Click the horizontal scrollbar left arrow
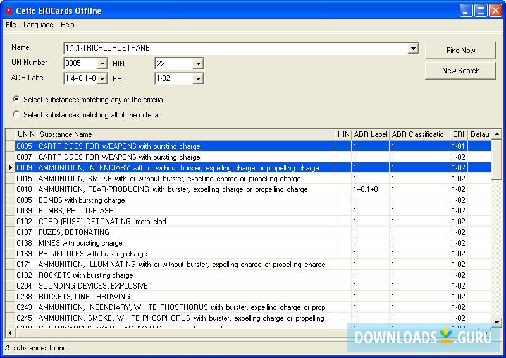Screen dimensions: 506x358 pos(10,333)
